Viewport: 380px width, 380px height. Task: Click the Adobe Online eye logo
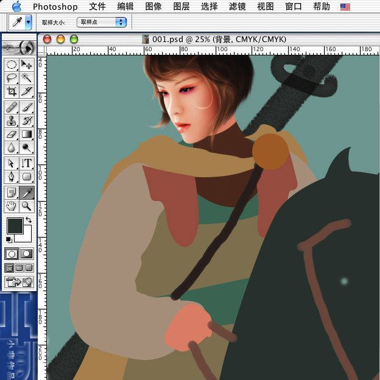(19, 47)
